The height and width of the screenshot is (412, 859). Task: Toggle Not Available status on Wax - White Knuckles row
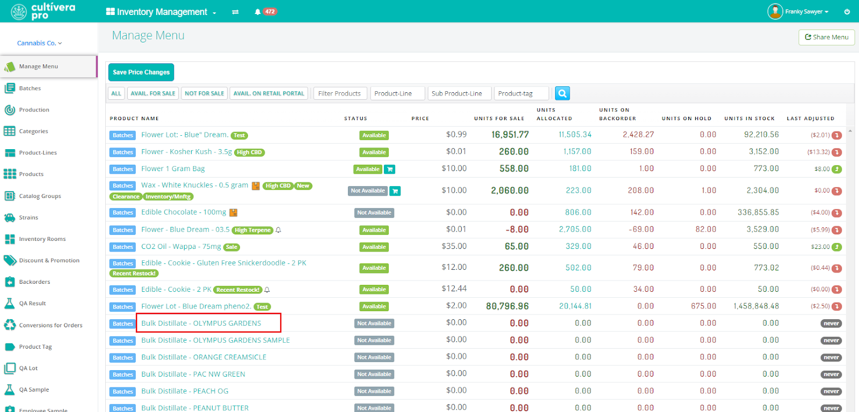click(368, 191)
